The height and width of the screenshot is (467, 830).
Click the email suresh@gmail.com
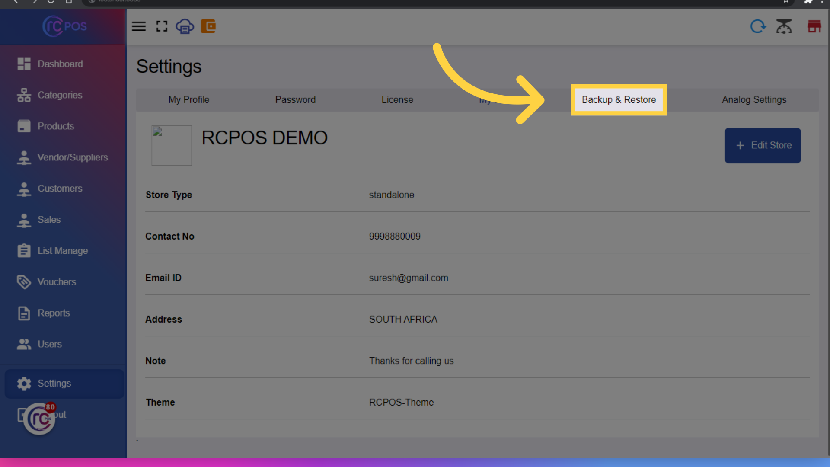tap(409, 278)
